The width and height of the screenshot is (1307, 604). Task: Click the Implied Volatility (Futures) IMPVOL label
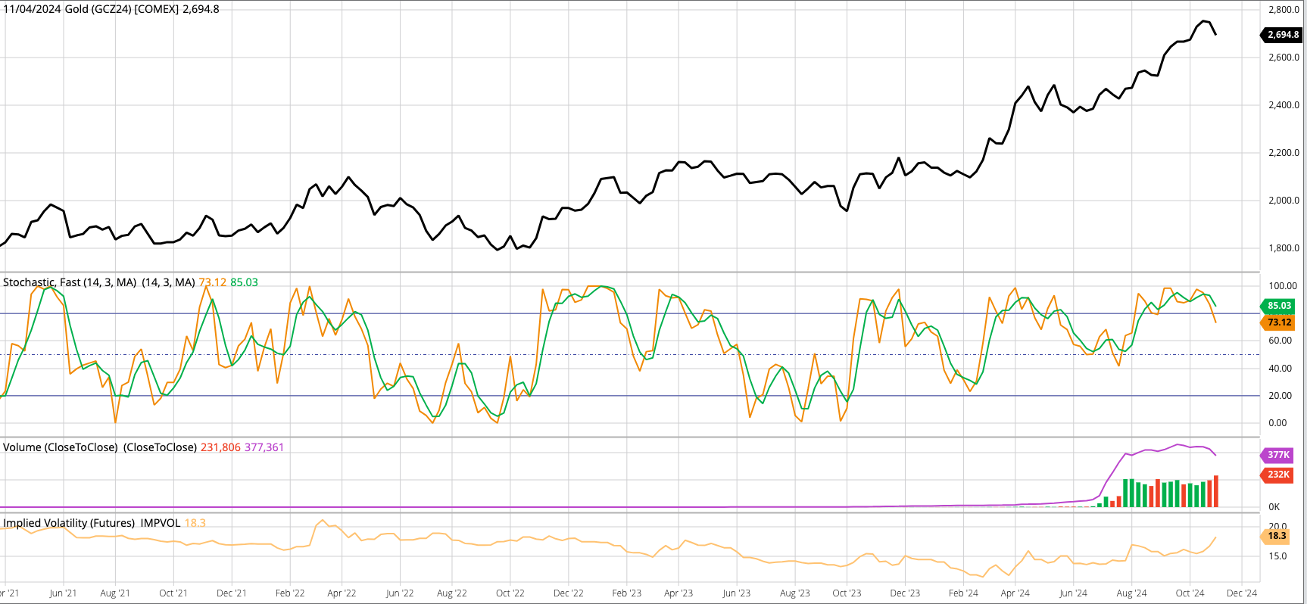pos(92,523)
